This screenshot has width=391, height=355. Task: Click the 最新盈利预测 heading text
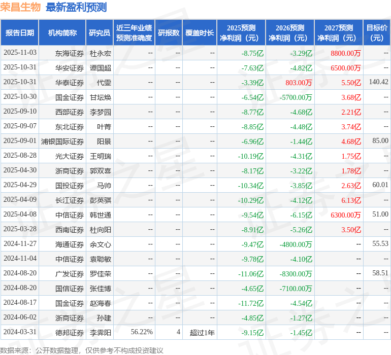point(76,7)
